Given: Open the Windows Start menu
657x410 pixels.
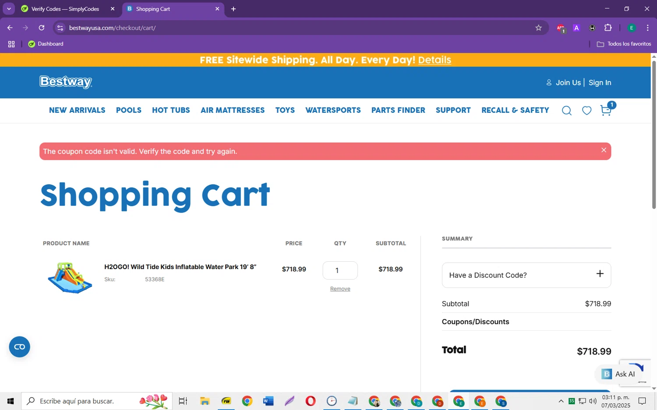Looking at the screenshot, I should coord(11,401).
